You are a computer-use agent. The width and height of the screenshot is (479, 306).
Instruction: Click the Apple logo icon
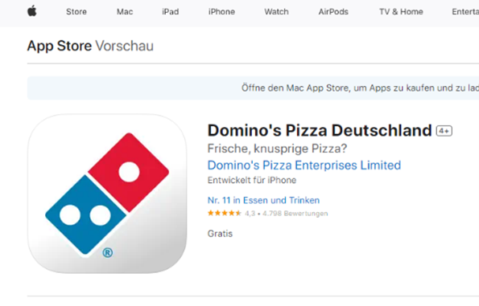click(x=32, y=11)
